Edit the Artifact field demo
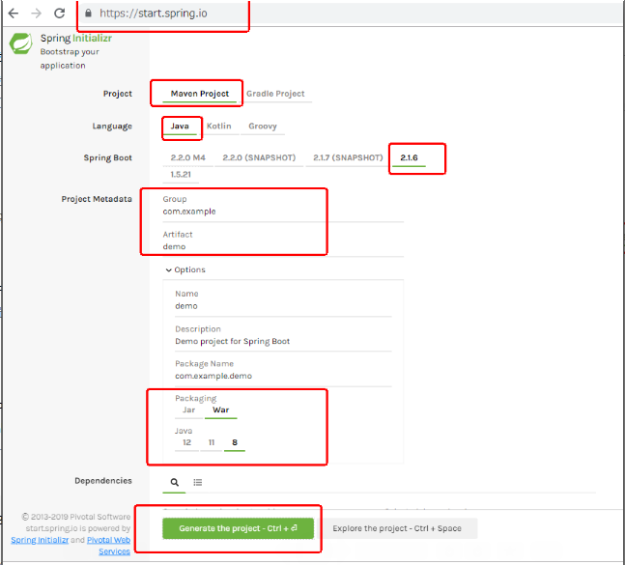The width and height of the screenshot is (625, 565). click(283, 246)
